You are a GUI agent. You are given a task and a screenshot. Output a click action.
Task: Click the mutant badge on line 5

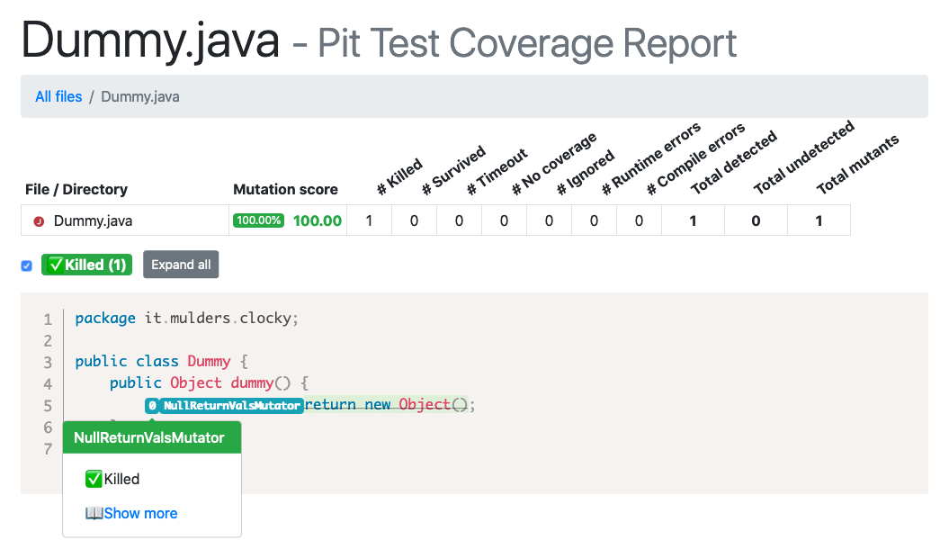pyautogui.click(x=152, y=406)
